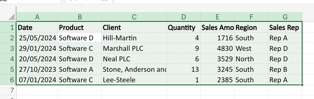Image resolution: width=314 pixels, height=99 pixels.
Task: Click the Sales Rep header cell
Action: (x=285, y=27)
